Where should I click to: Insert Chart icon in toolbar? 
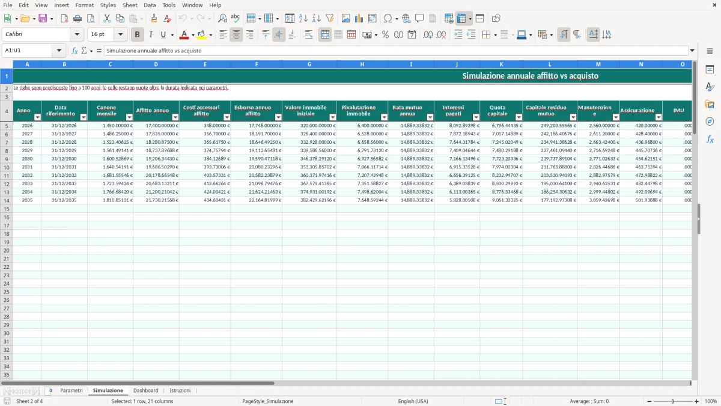(x=359, y=19)
